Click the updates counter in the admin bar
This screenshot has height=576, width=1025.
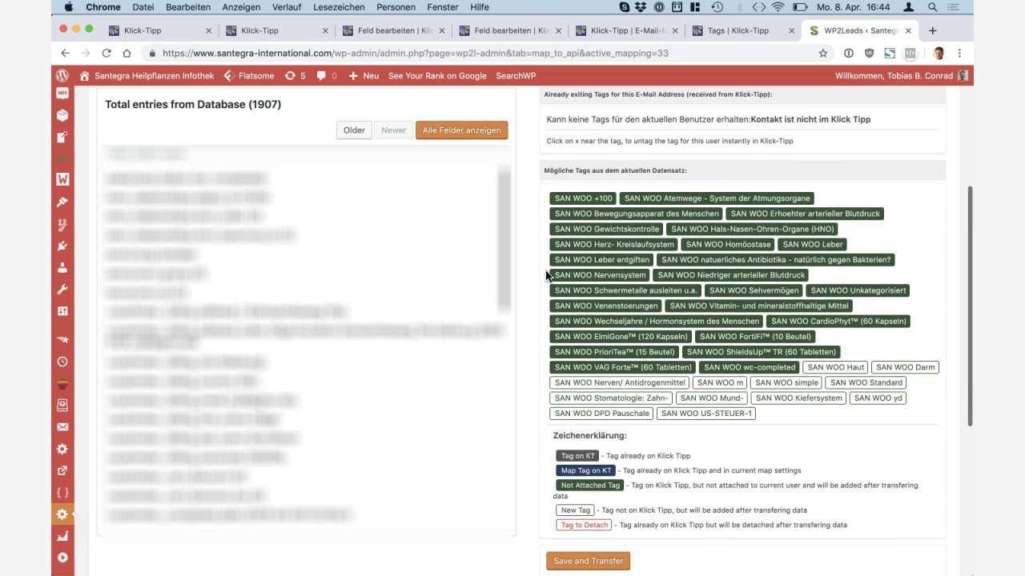pyautogui.click(x=295, y=75)
